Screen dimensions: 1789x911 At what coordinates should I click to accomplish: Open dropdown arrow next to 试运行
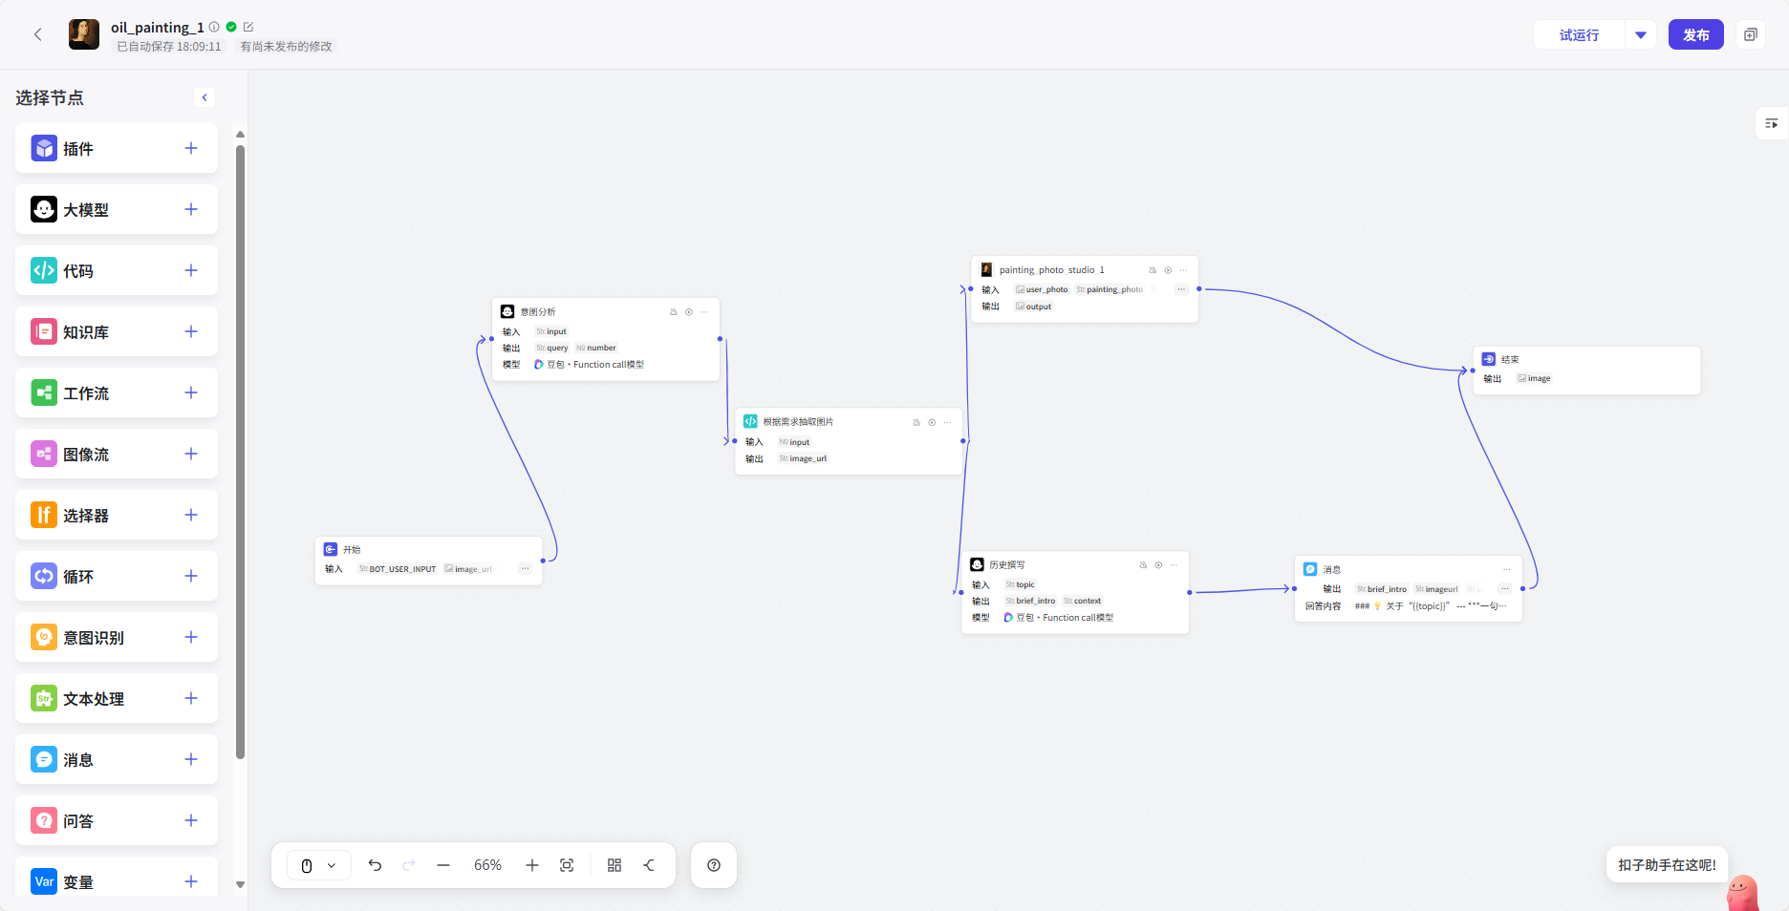(1641, 35)
